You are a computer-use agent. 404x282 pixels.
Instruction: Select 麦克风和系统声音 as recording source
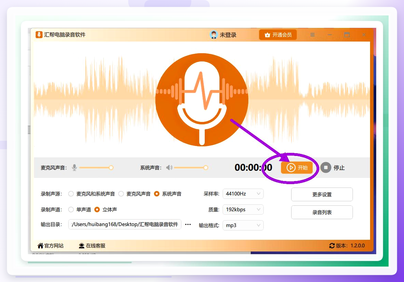click(92, 194)
